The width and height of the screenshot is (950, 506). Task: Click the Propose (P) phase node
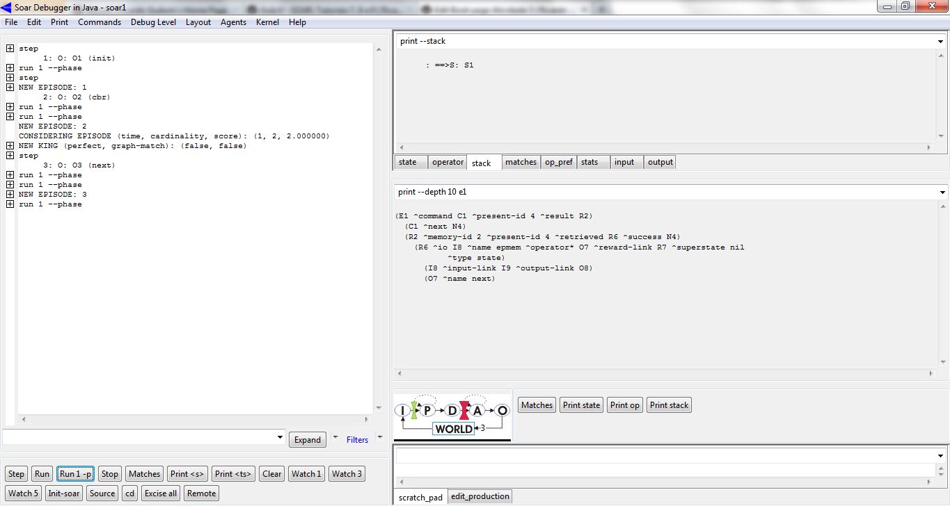tap(427, 411)
